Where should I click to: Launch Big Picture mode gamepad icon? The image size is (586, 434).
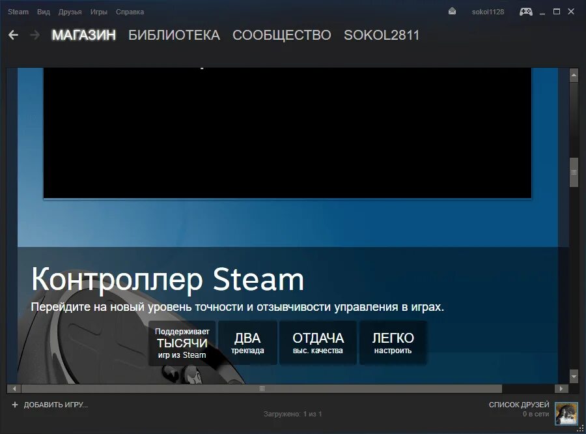(526, 12)
